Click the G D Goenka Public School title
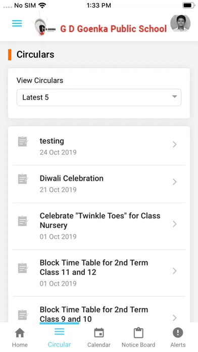198x352 pixels. tap(114, 29)
